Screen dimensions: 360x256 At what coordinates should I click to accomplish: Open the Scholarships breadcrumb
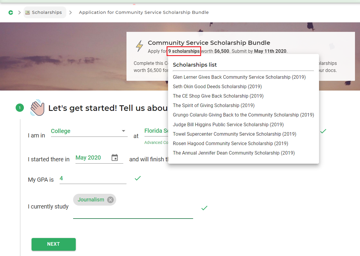[47, 12]
